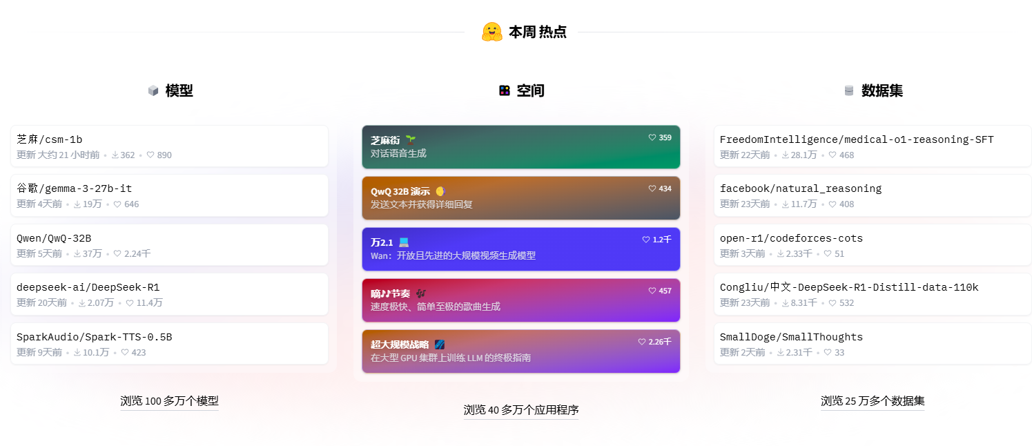Open the 模型 section heading

(179, 90)
